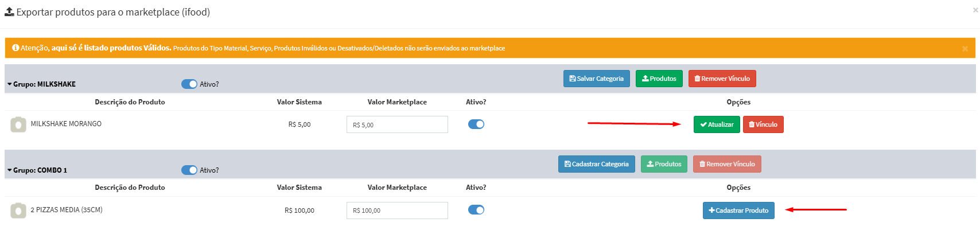Open Produtos for the MILKSHAKE group
Screen dimensions: 980x234
tap(659, 79)
